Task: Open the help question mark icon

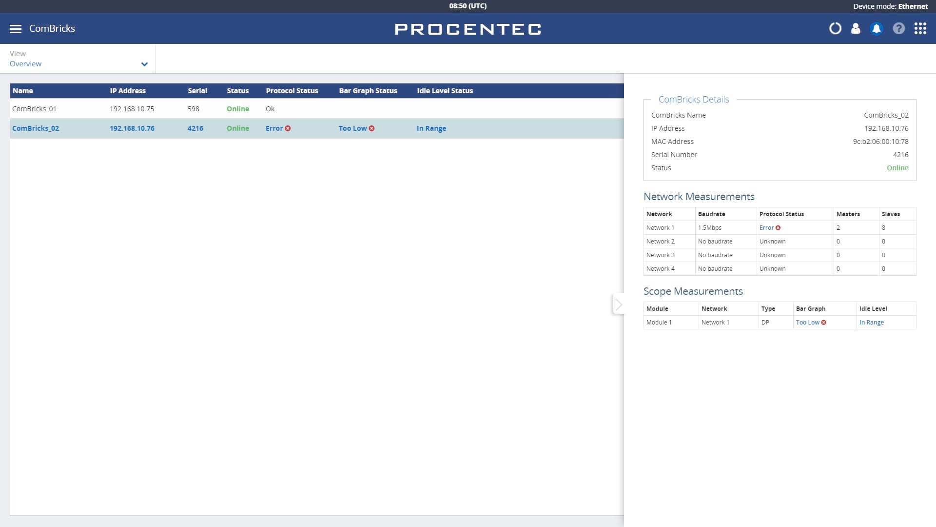Action: click(x=898, y=28)
